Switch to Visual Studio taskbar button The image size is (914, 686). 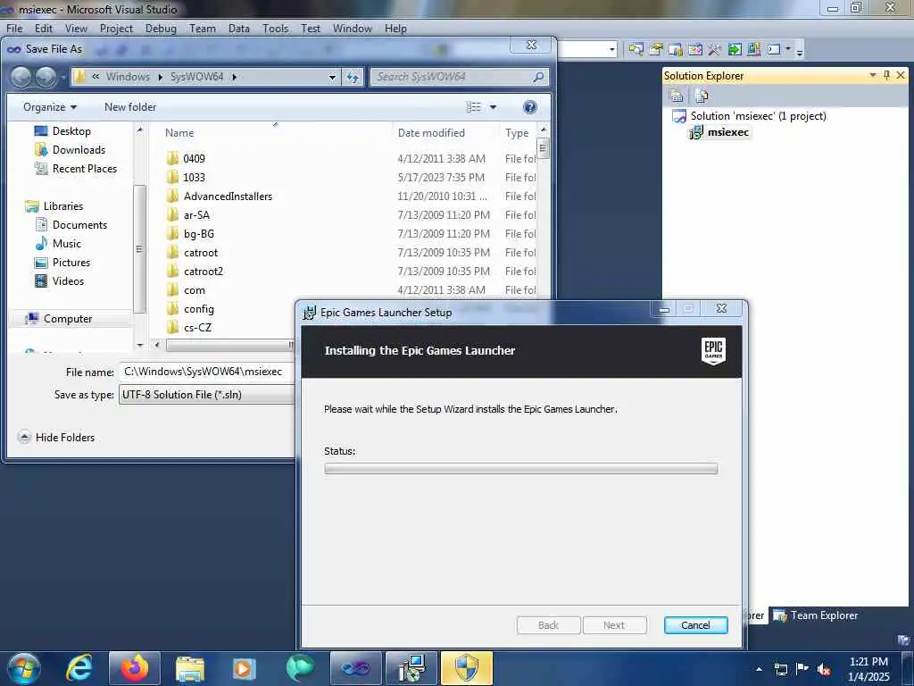tap(355, 668)
